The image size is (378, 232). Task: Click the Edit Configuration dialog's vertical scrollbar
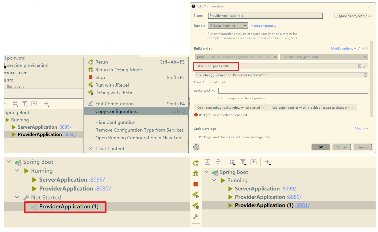tap(371, 79)
